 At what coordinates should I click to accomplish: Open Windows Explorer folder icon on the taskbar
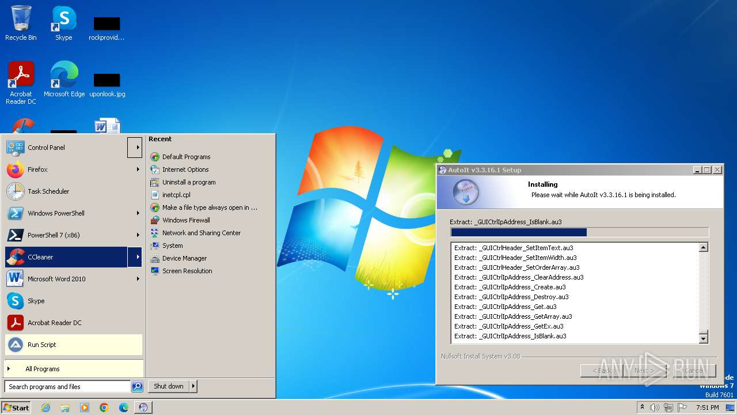[65, 408]
